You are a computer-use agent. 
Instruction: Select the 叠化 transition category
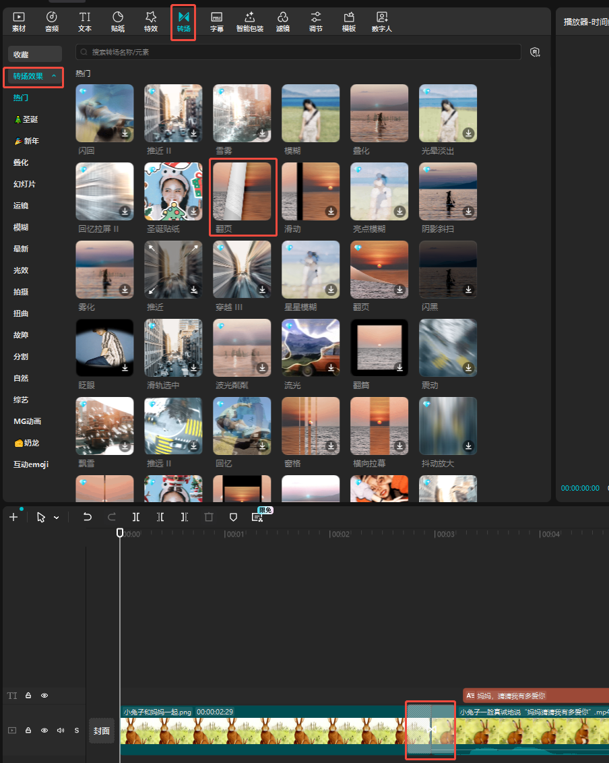[21, 162]
